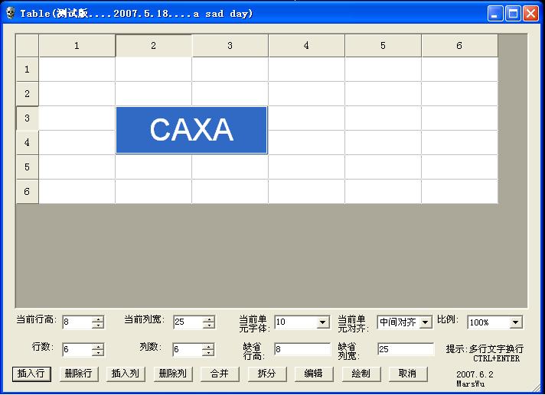Click the 拆分 split button
The image size is (545, 395).
[x=267, y=374]
